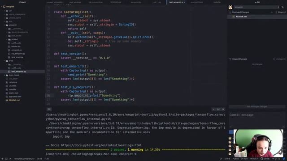Click the cursor position indicator in status bar

(39, 159)
